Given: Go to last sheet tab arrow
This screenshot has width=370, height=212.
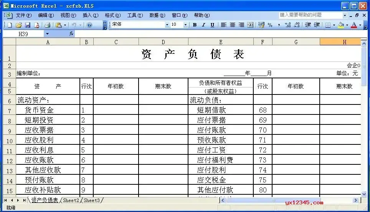Looking at the screenshot, I should click(x=24, y=200).
